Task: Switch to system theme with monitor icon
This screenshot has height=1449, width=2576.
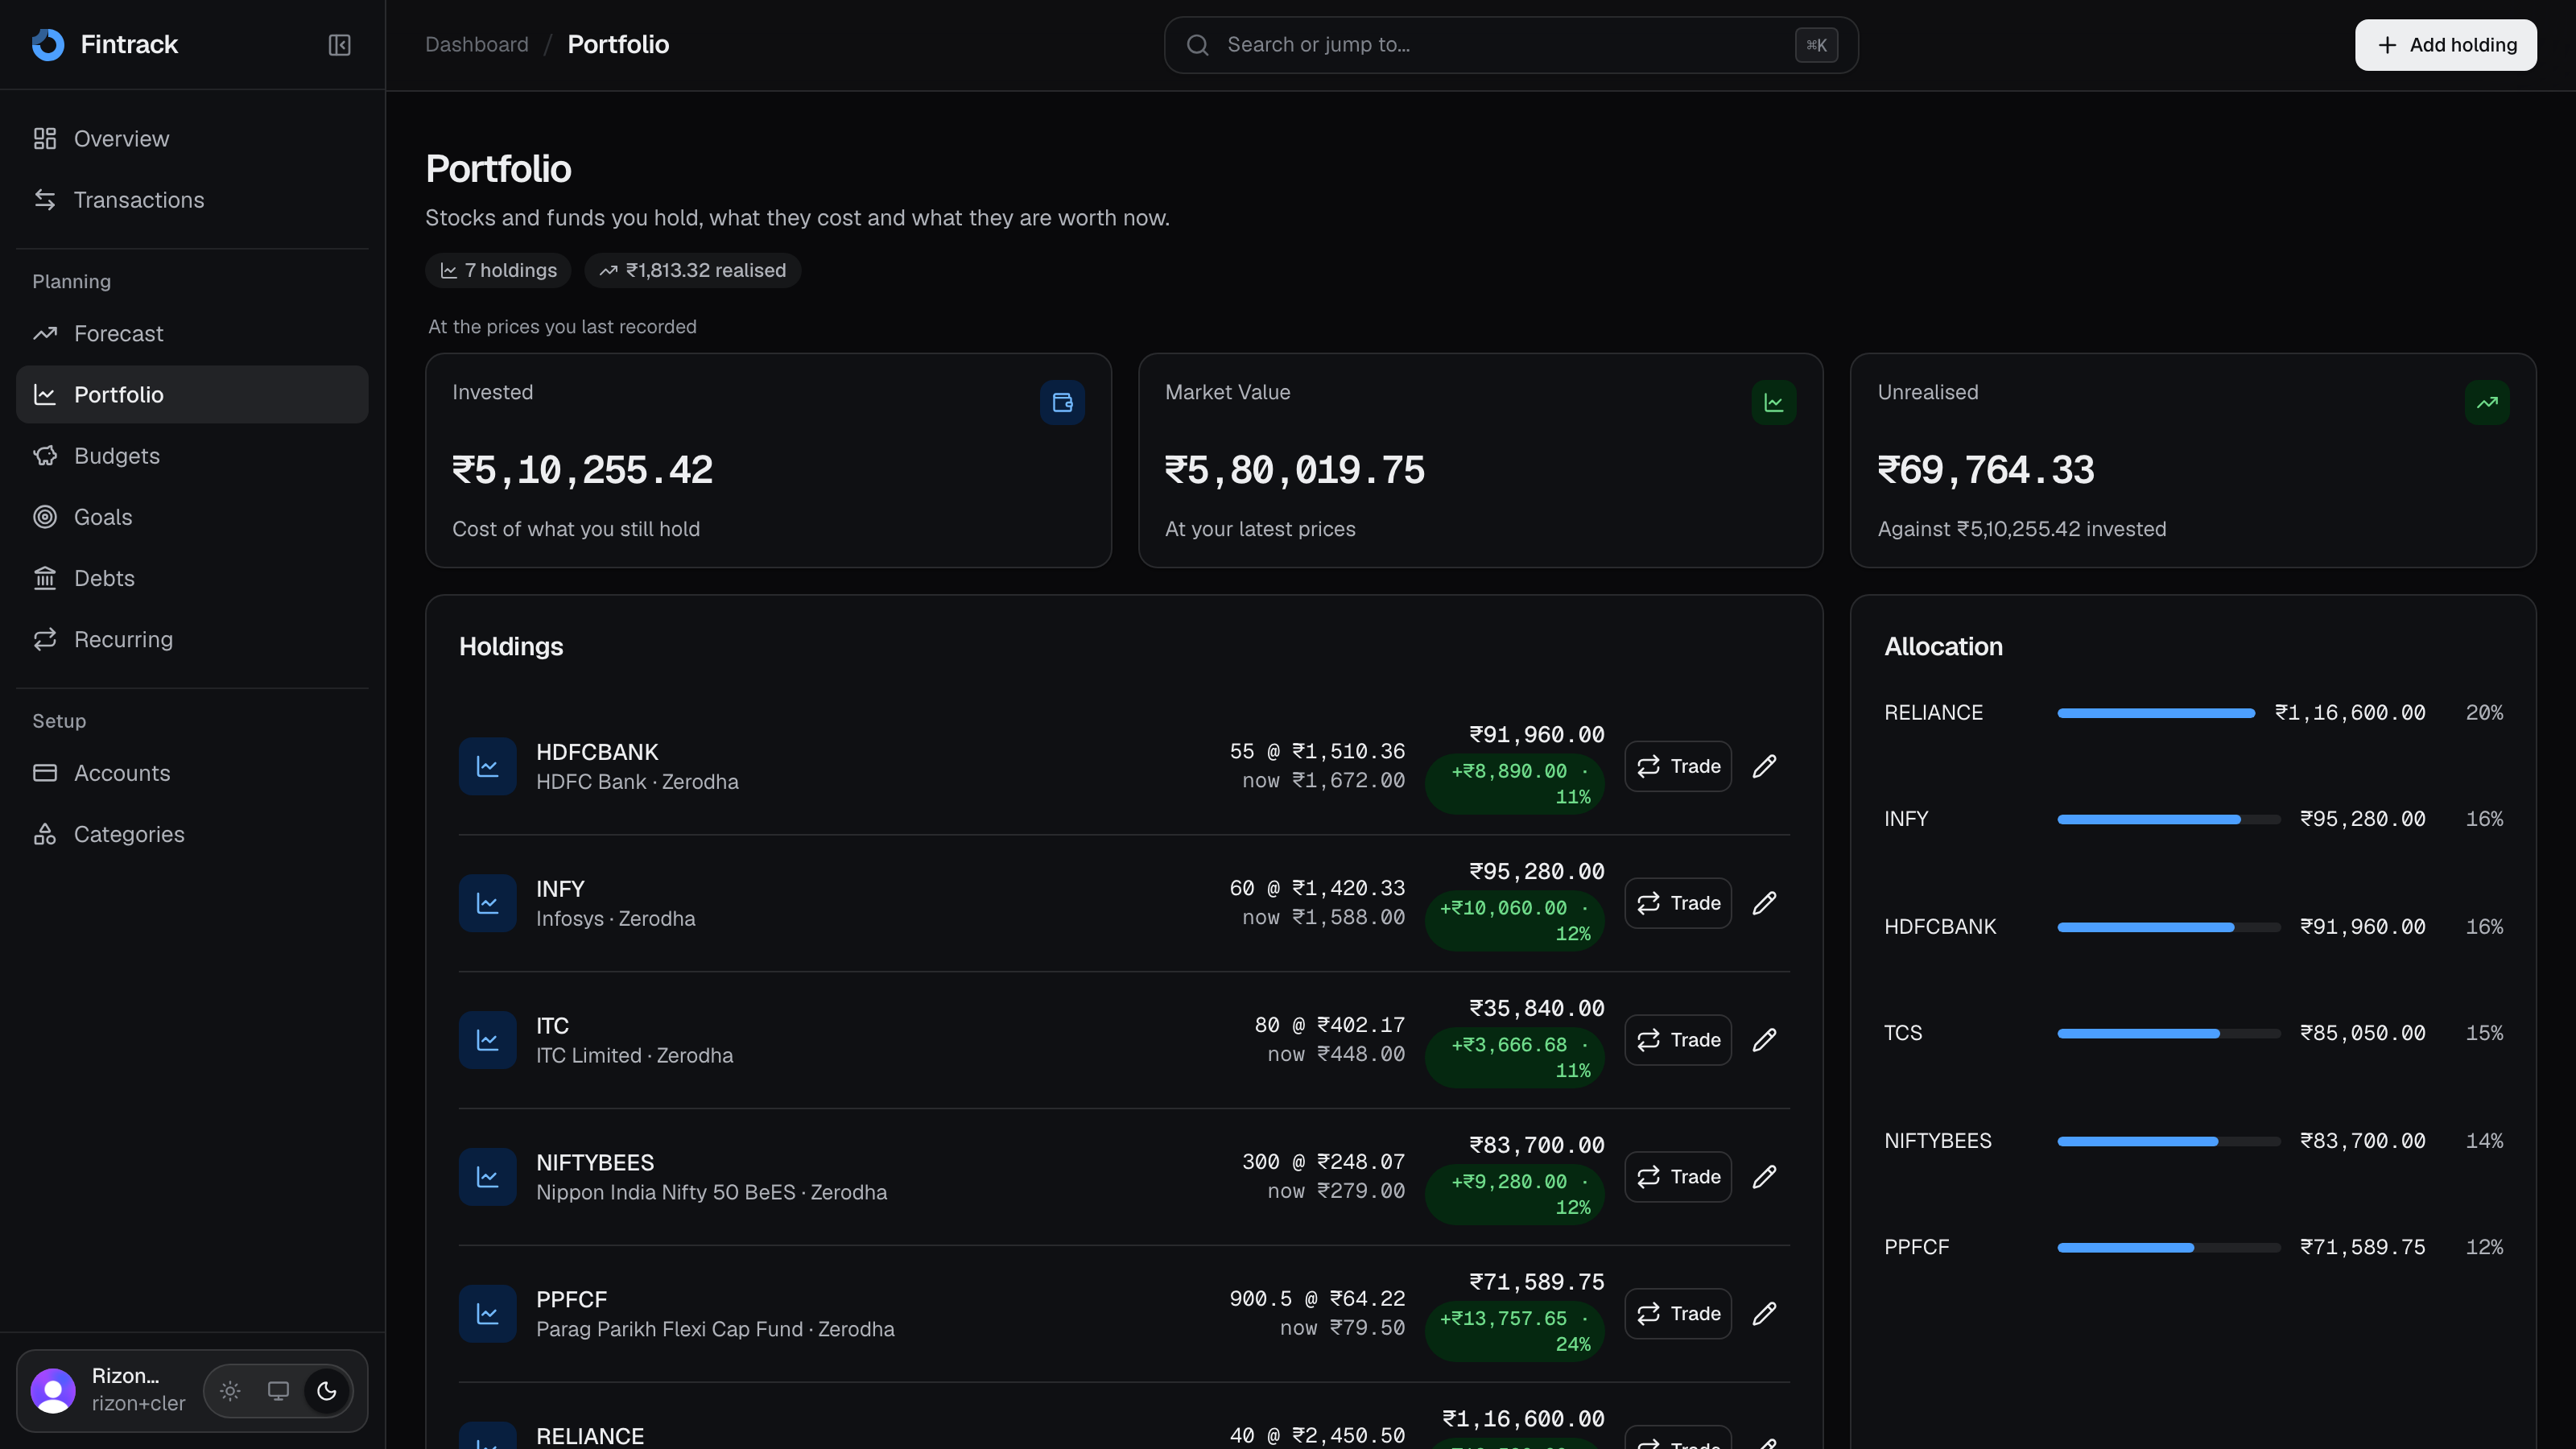Action: coord(278,1391)
